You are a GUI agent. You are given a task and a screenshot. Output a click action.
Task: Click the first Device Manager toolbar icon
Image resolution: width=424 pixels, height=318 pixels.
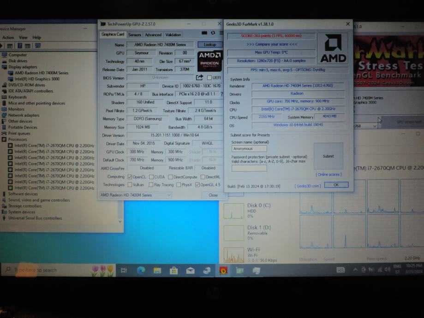[x=10, y=46]
